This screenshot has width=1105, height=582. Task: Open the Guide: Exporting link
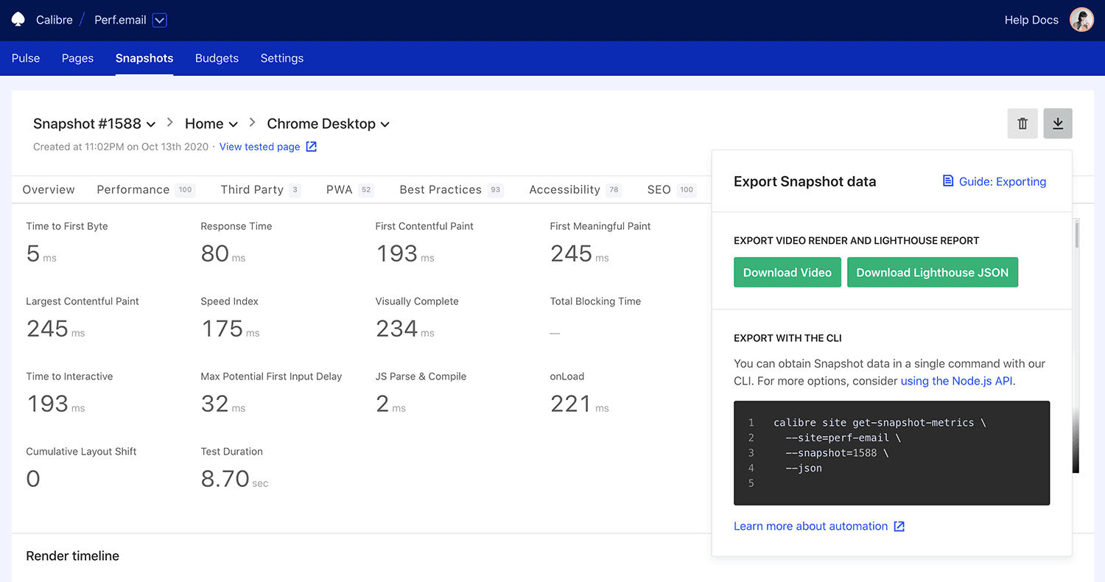click(x=1001, y=181)
